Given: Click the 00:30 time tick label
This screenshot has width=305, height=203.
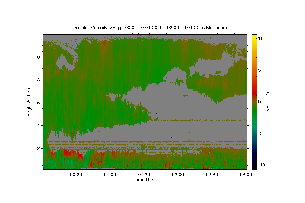Looking at the screenshot, I should click(x=76, y=175).
